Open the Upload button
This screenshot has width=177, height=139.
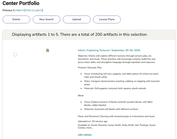[x=77, y=19]
